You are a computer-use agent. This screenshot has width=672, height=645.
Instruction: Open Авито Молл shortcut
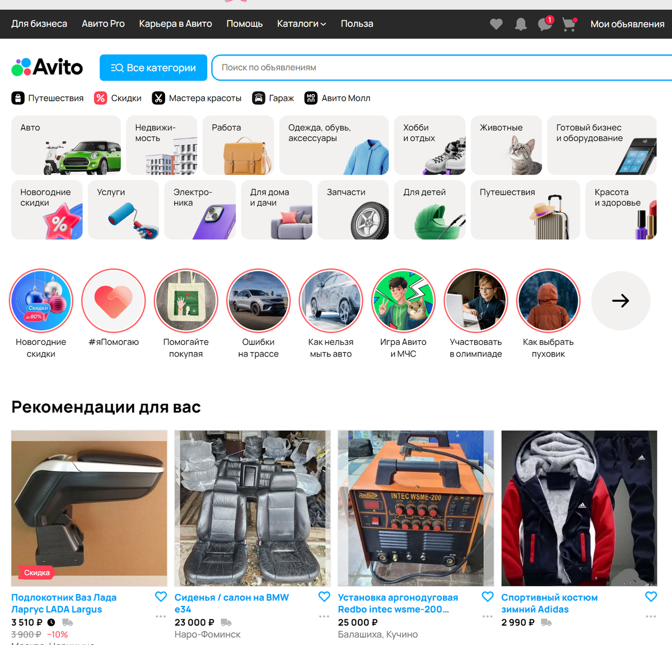click(337, 98)
